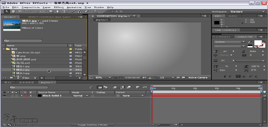Switch to Effect Controls: Black Solid 5 tab
Image resolution: width=268 pixels, height=127 pixels.
(x=49, y=17)
